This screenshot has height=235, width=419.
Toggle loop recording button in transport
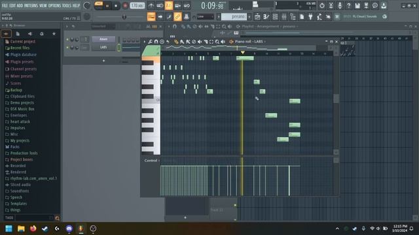point(187,5)
